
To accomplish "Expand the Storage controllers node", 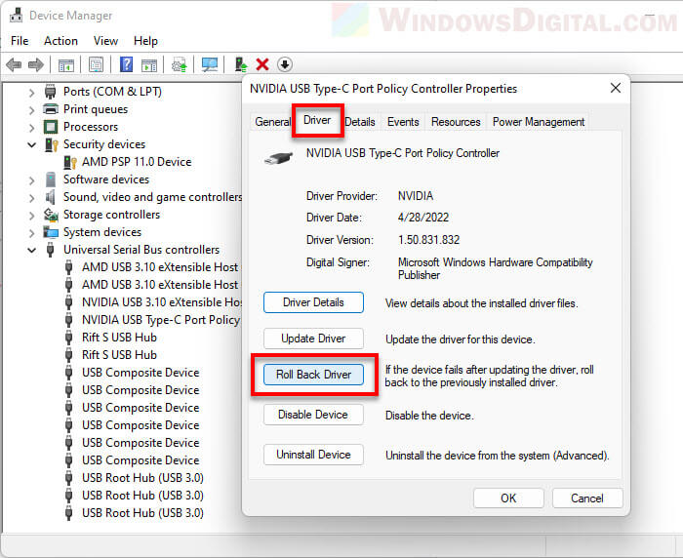I will coord(32,216).
